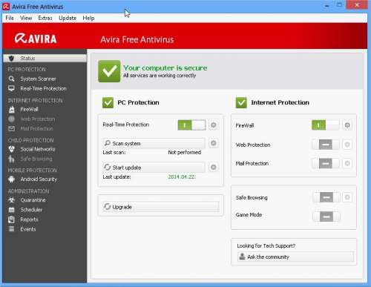Select Status in the sidebar
The image size is (371, 287).
[x=45, y=58]
